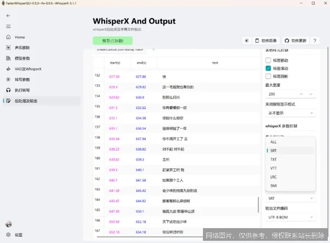This screenshot has width=330, height=243.
Task: Click end time cell 640.1
Action: point(140,170)
